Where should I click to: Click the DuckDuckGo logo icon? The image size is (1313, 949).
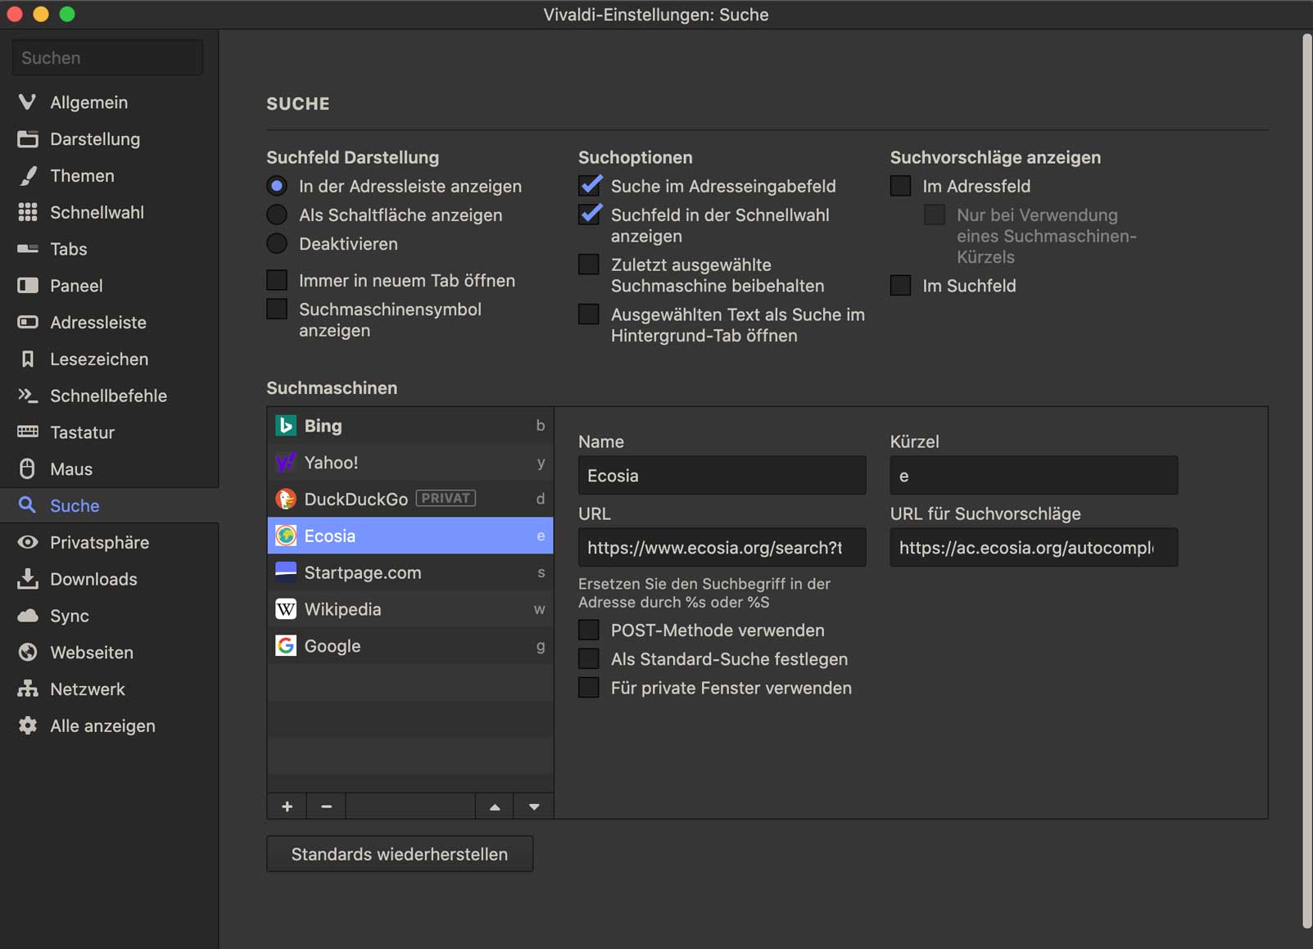tap(285, 499)
